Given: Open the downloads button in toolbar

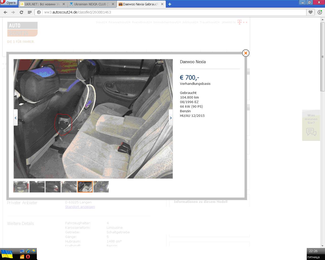Looking at the screenshot, I should coord(320,12).
